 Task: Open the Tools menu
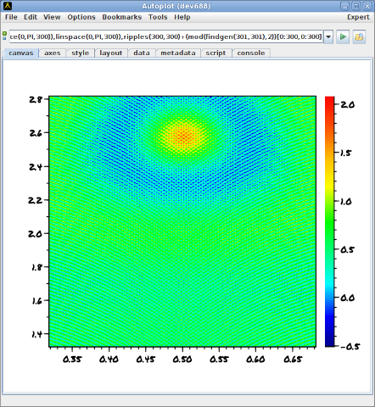pyautogui.click(x=158, y=17)
